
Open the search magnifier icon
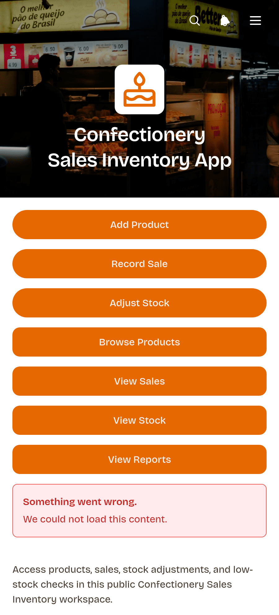click(195, 20)
